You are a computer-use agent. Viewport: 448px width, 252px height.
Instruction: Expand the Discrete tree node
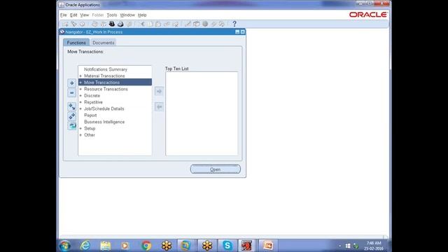coord(80,96)
